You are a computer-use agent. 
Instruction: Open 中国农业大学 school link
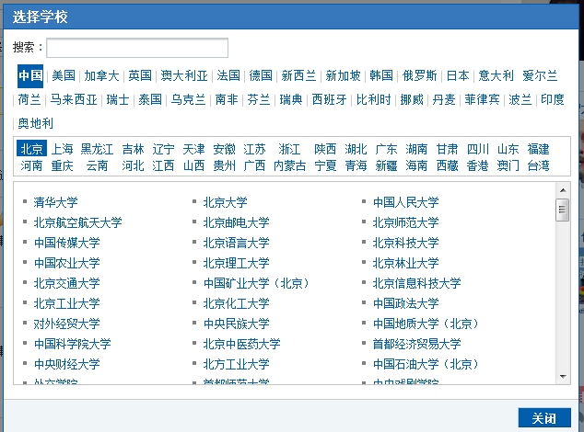coord(66,263)
